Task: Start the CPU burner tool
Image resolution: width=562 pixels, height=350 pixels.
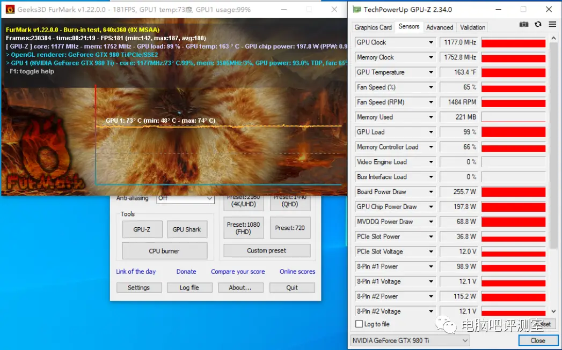Action: point(164,251)
